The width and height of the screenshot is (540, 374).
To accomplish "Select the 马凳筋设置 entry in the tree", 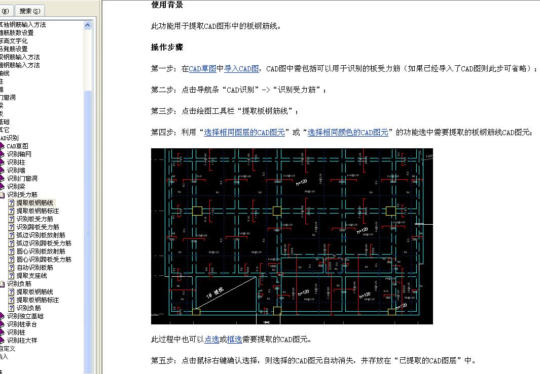I will coord(13,49).
